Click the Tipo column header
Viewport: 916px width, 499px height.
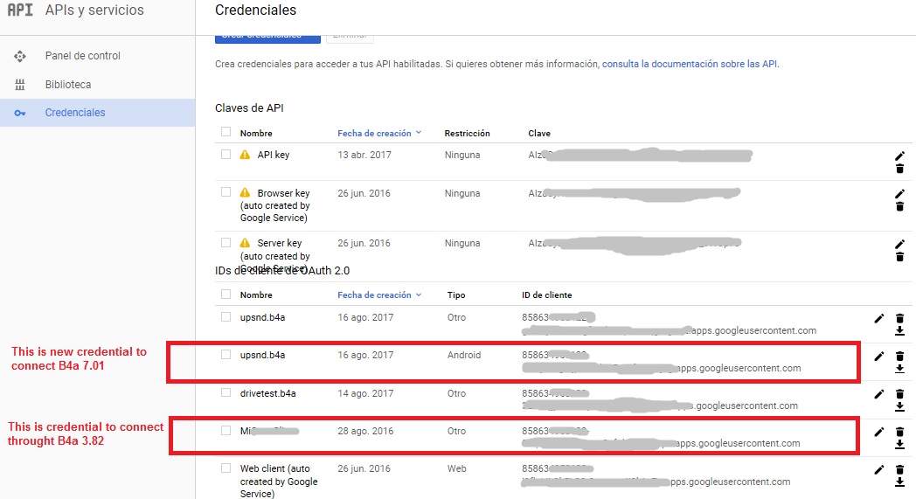456,295
